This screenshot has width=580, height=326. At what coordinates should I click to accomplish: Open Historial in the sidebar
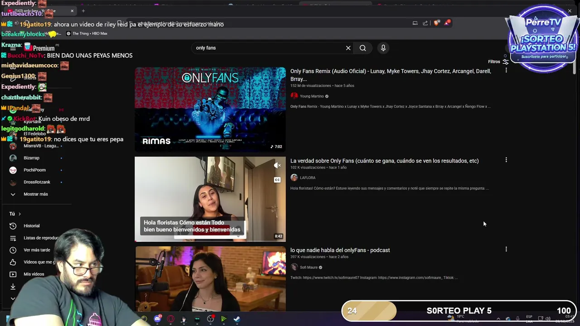pyautogui.click(x=31, y=225)
